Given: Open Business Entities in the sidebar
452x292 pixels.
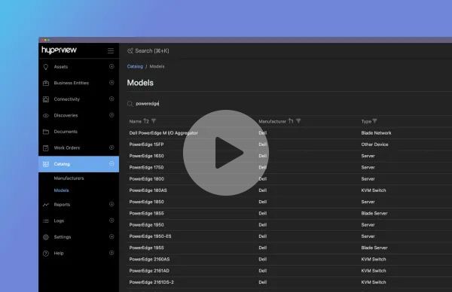Looking at the screenshot, I should click(x=72, y=83).
